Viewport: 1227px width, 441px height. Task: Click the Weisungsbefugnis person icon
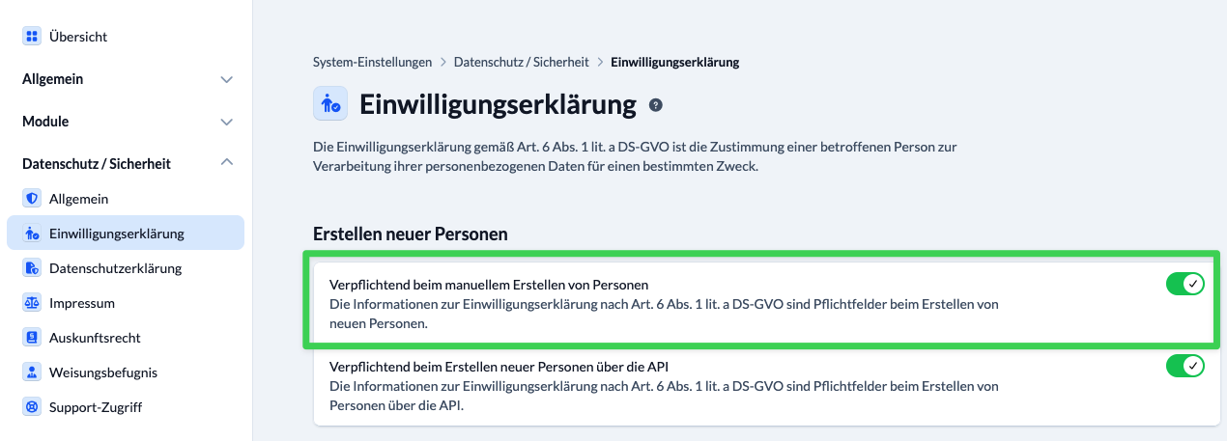[32, 372]
